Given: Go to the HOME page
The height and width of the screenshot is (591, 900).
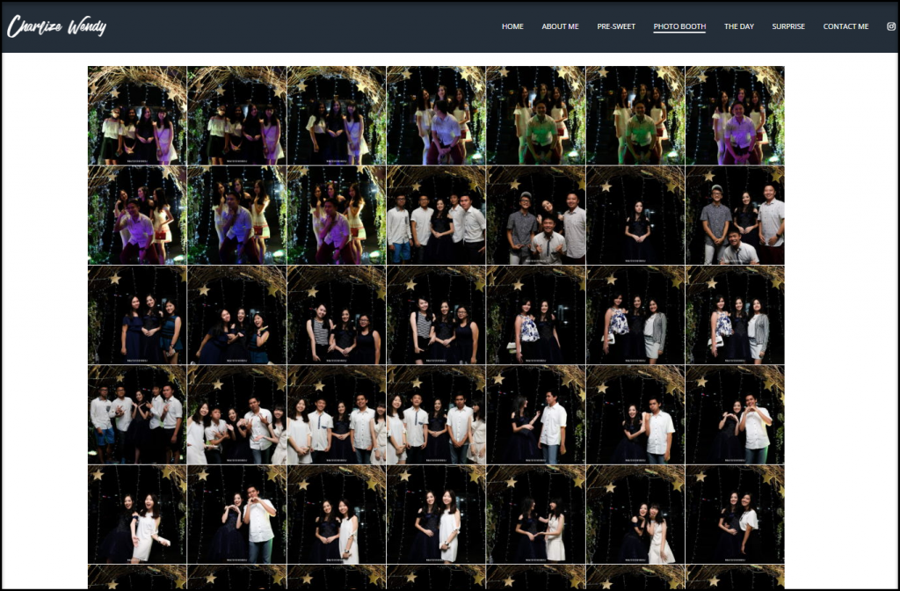Looking at the screenshot, I should coord(512,26).
